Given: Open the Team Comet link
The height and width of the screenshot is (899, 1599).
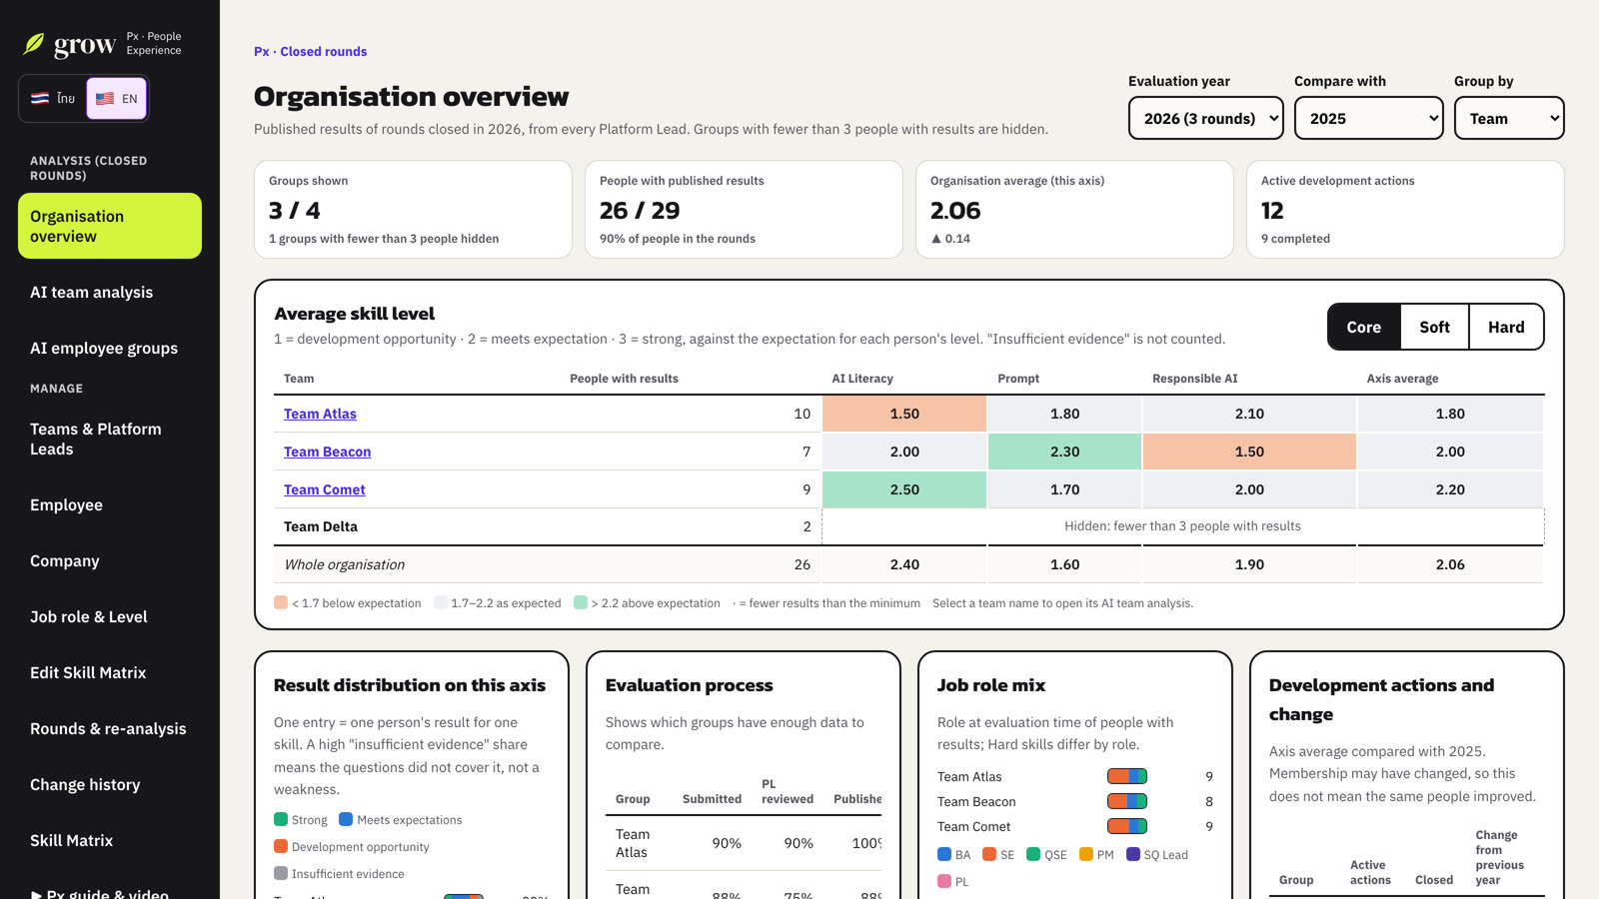Looking at the screenshot, I should click(x=324, y=489).
